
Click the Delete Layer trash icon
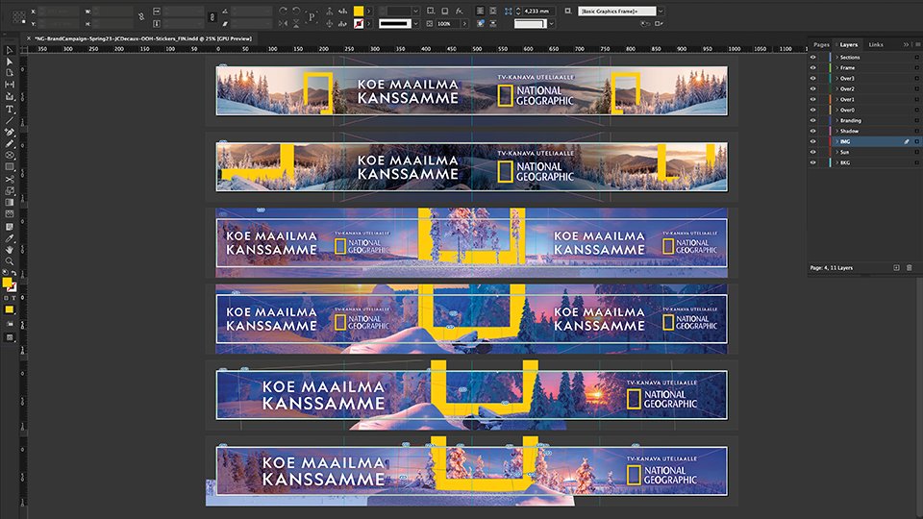click(x=910, y=268)
